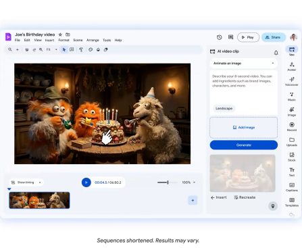This screenshot has width=302, height=248.
Task: Open the Tools menu
Action: click(107, 40)
